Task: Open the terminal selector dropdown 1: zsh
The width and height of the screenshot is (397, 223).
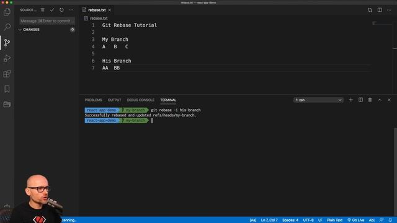Action: click(x=318, y=100)
